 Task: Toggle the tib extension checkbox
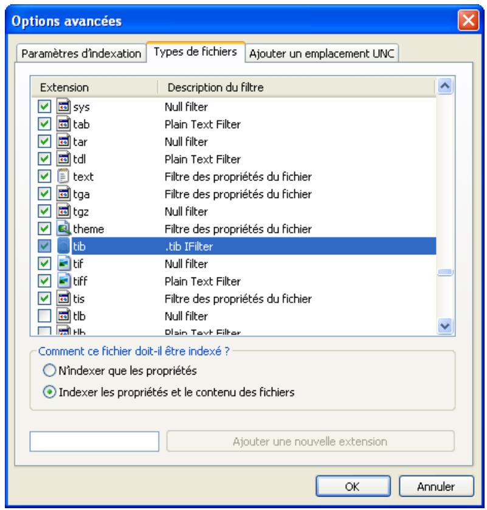pyautogui.click(x=44, y=246)
